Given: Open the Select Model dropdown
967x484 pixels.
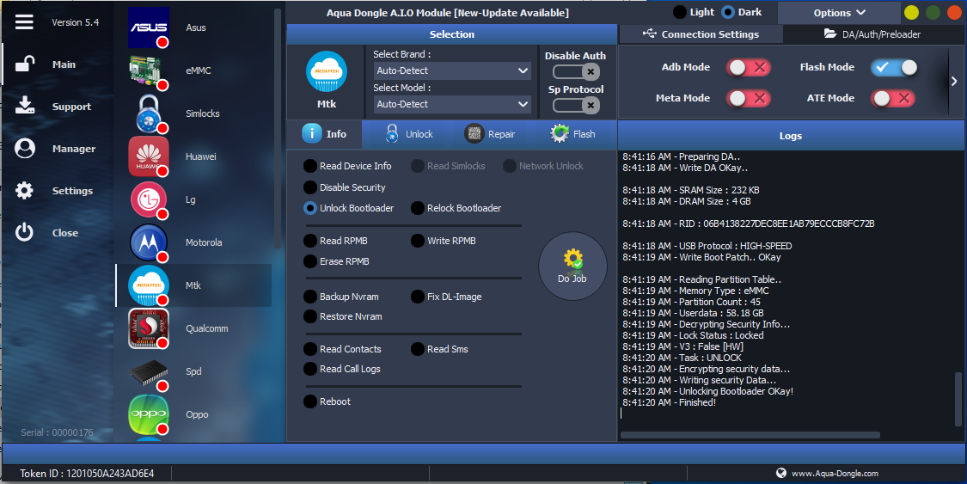Looking at the screenshot, I should point(452,104).
